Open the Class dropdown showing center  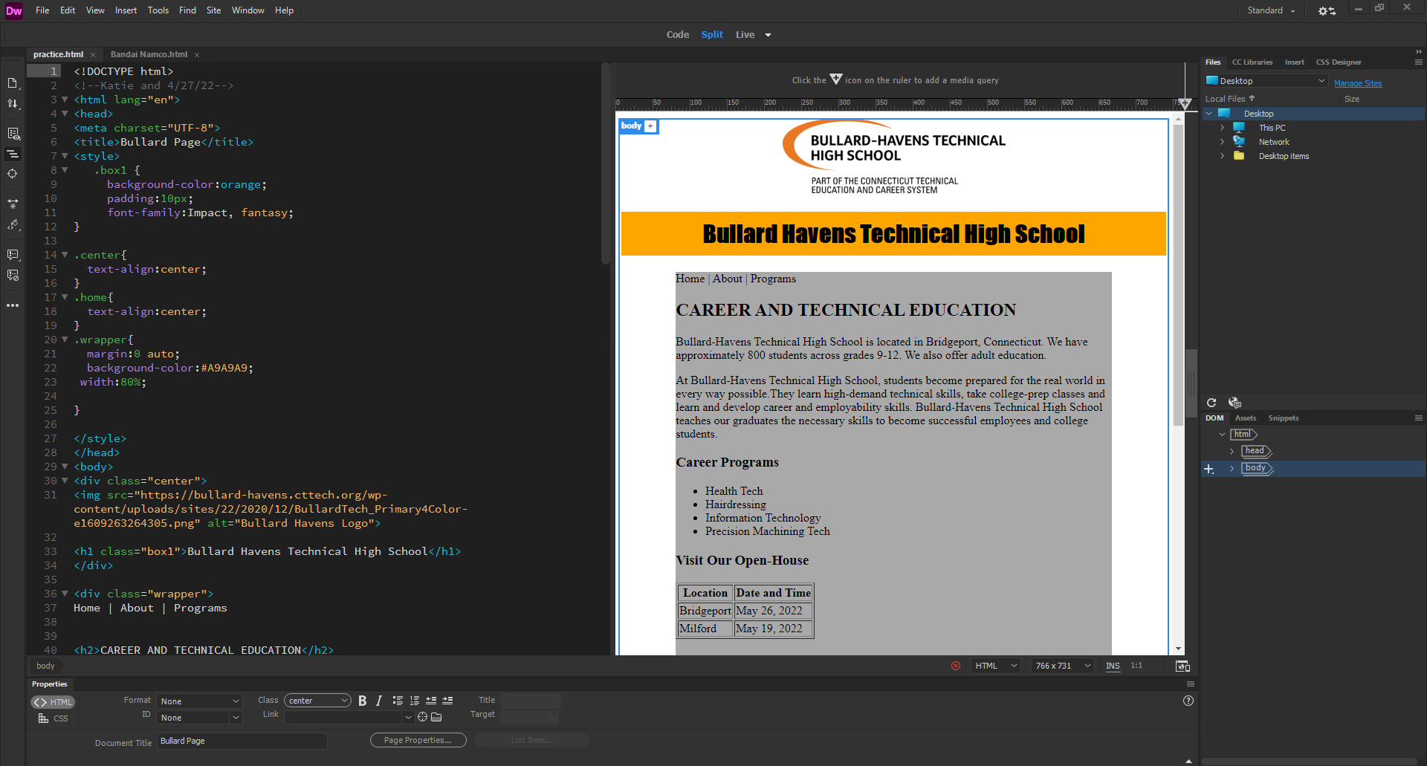(317, 701)
